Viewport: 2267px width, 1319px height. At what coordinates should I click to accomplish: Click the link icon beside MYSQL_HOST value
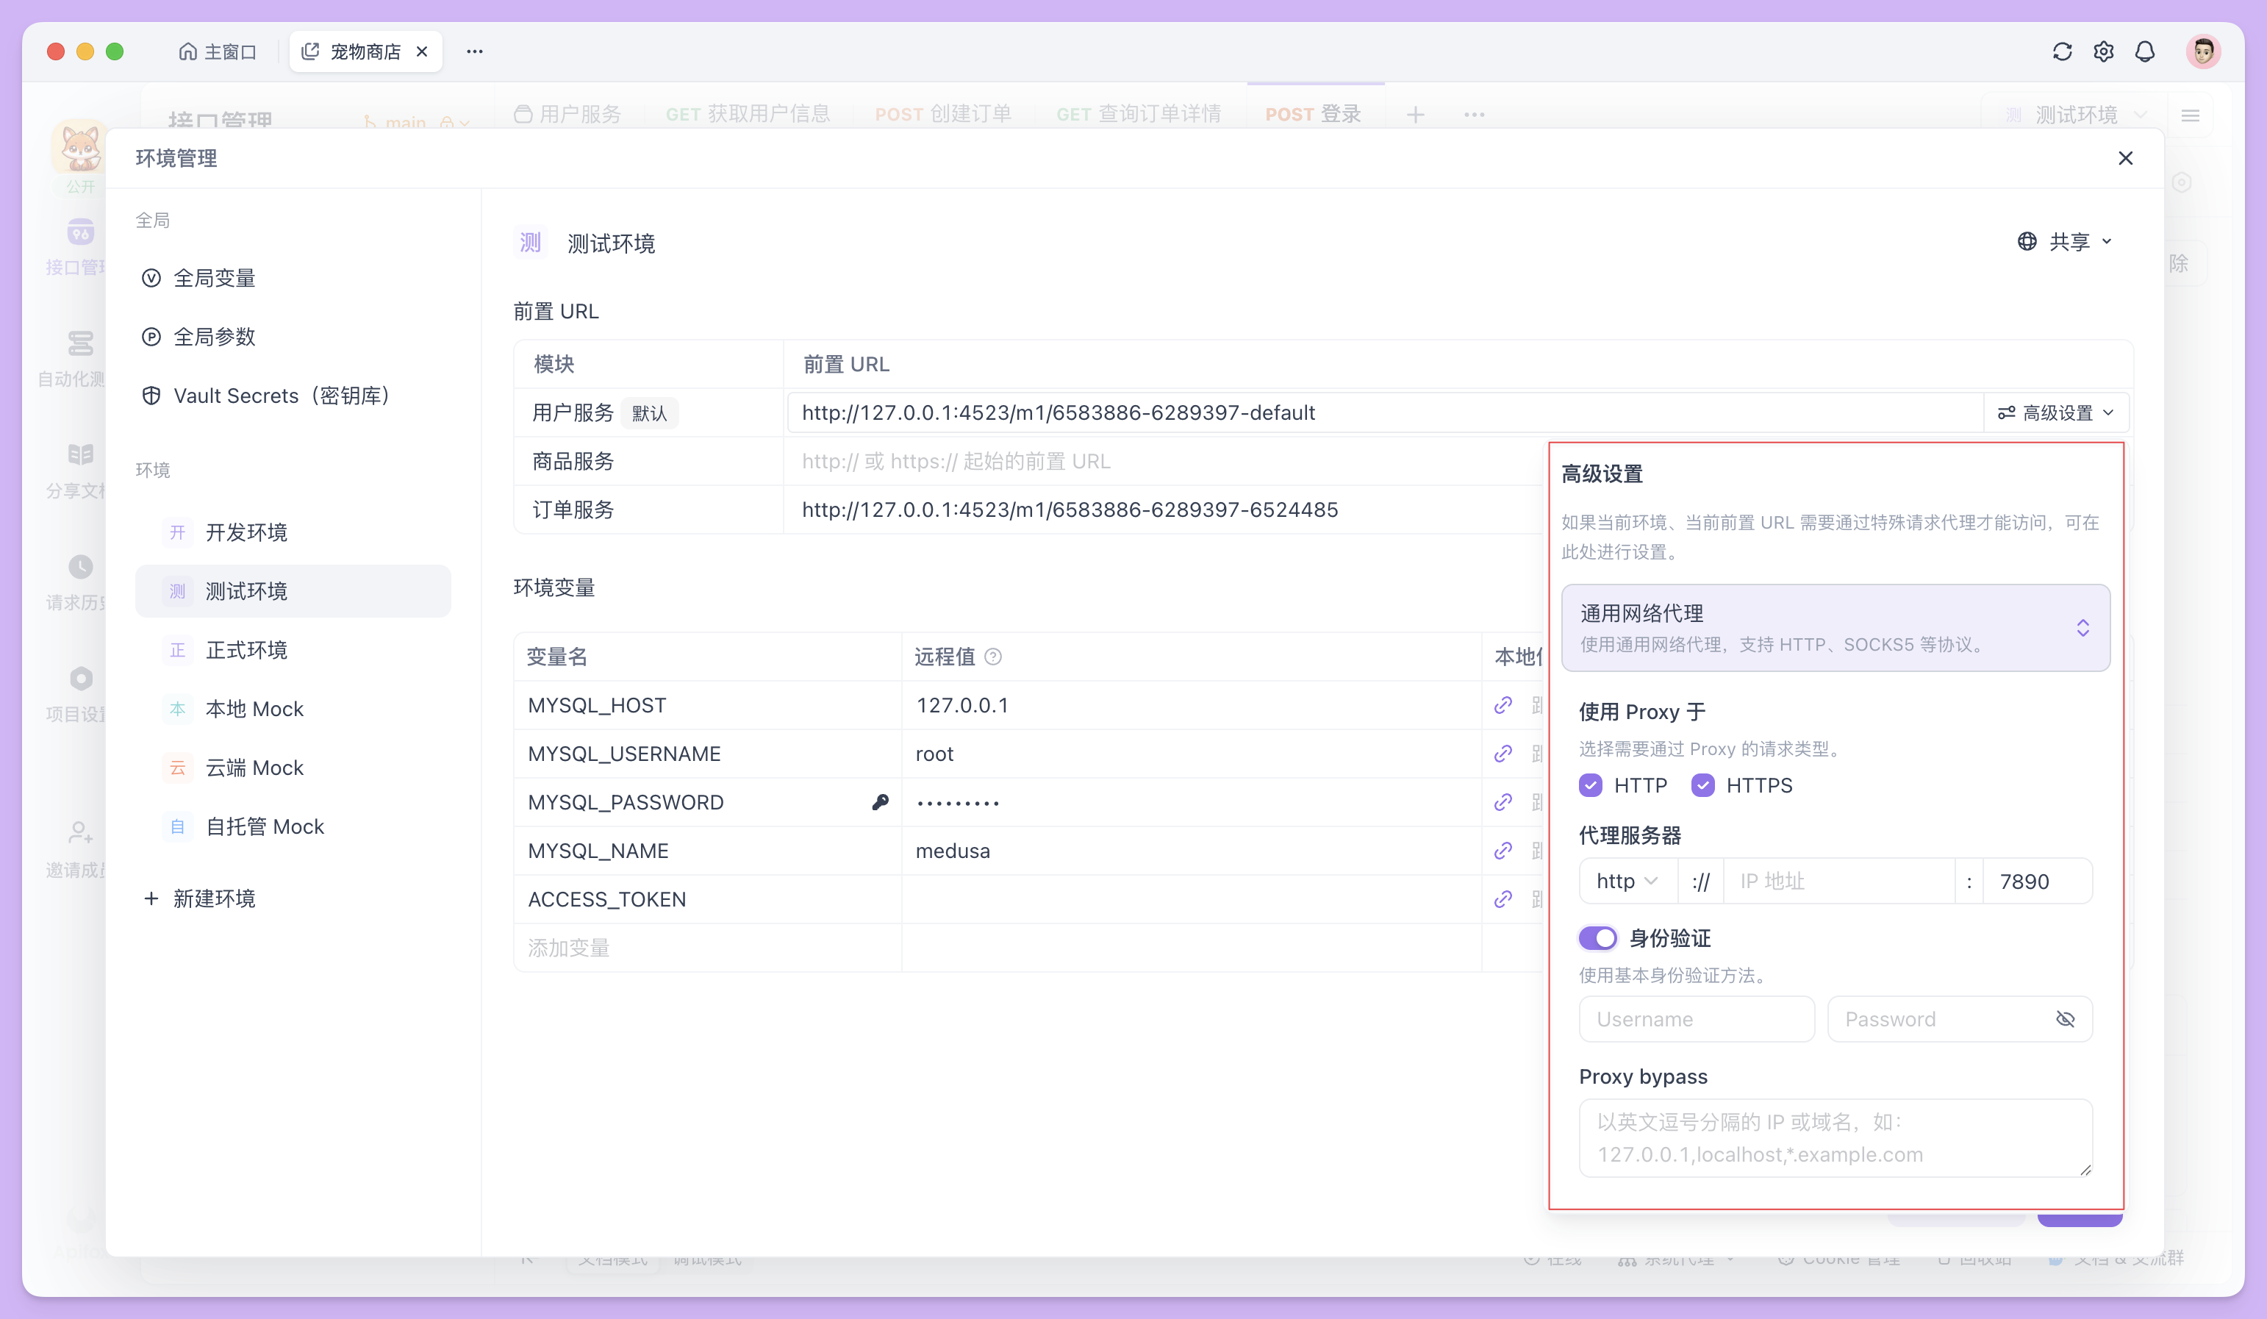click(1503, 705)
